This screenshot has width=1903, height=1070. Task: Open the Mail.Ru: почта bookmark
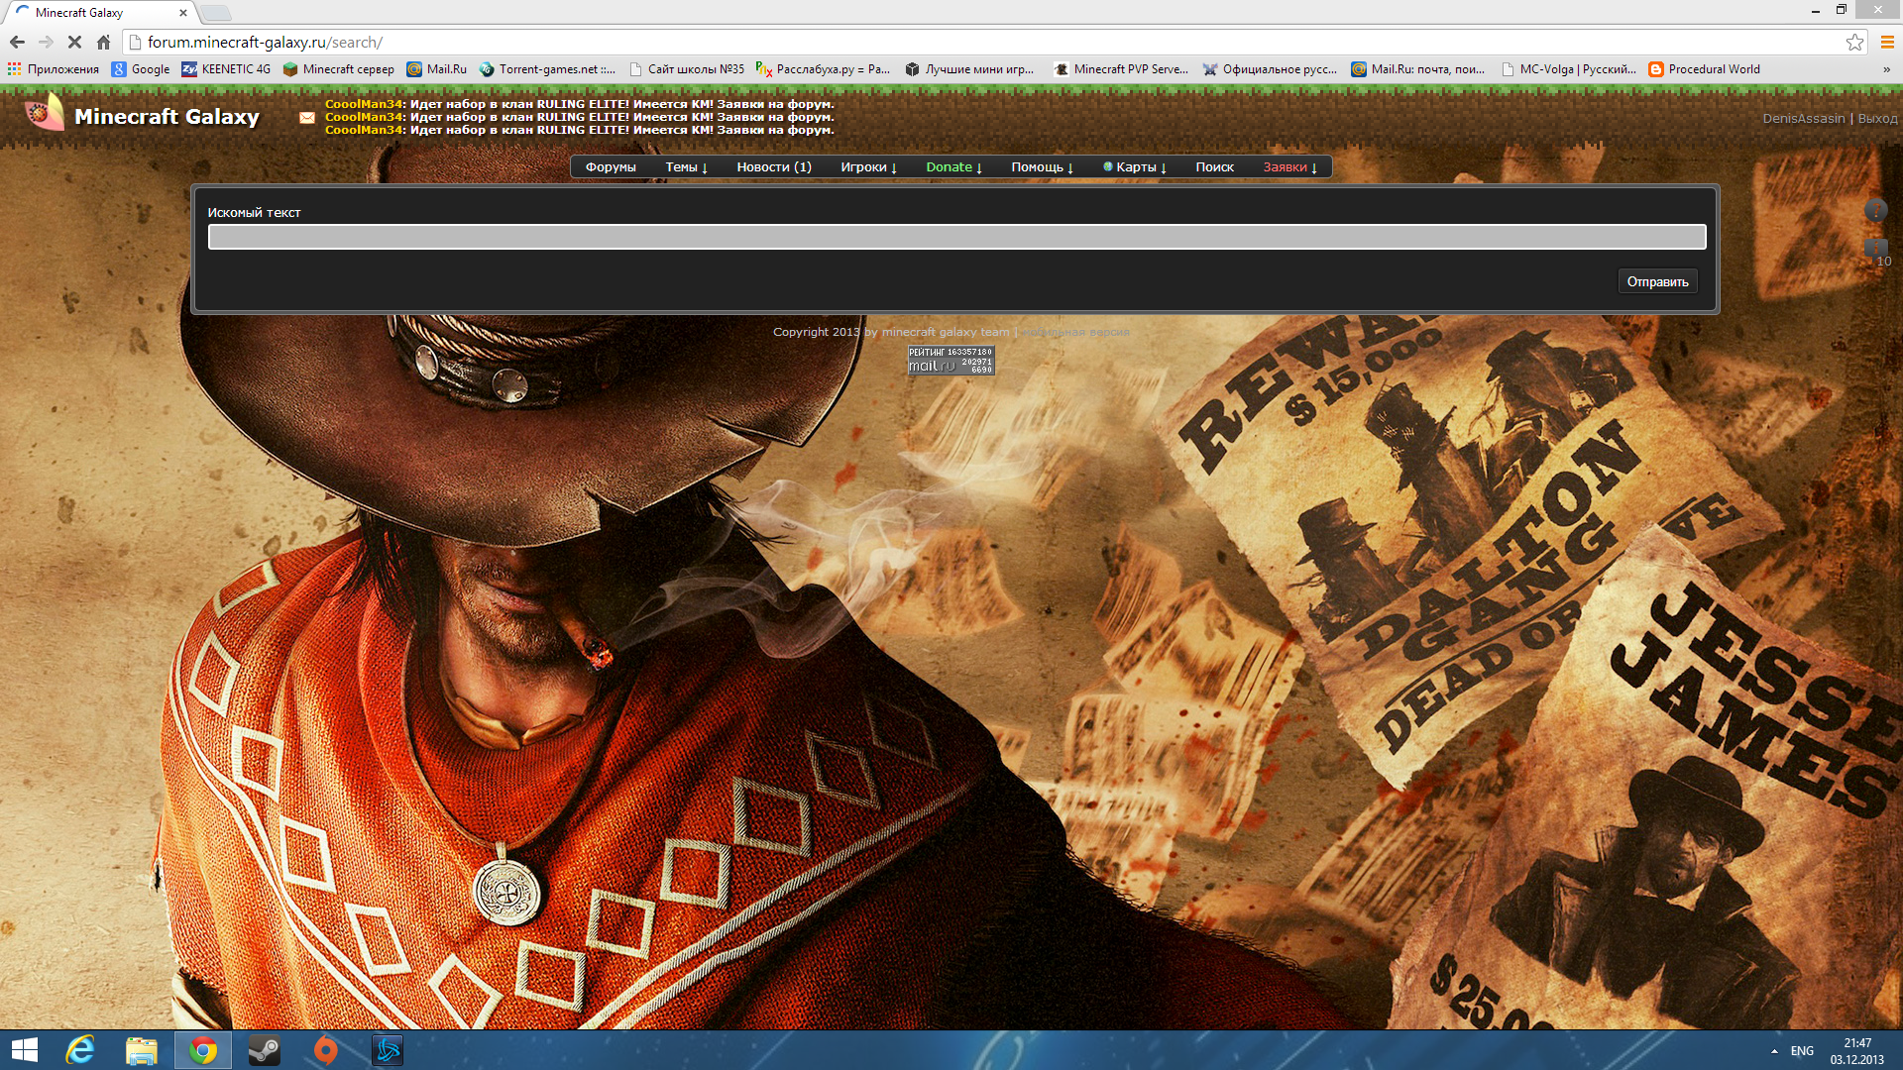click(1418, 69)
